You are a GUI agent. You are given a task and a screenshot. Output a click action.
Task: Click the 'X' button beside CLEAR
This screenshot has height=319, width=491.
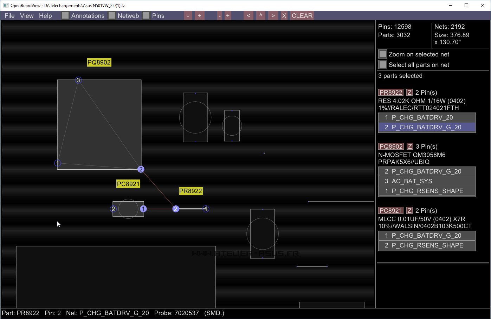pyautogui.click(x=284, y=16)
